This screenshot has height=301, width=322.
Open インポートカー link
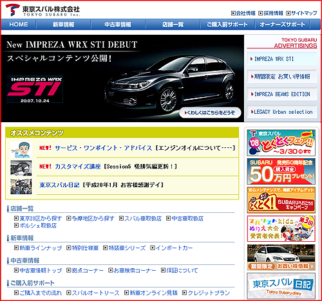171,248
